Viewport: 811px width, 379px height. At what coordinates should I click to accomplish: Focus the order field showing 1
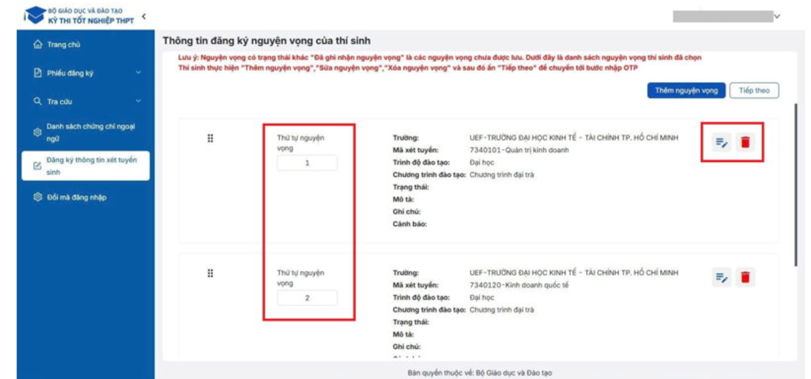pyautogui.click(x=307, y=163)
